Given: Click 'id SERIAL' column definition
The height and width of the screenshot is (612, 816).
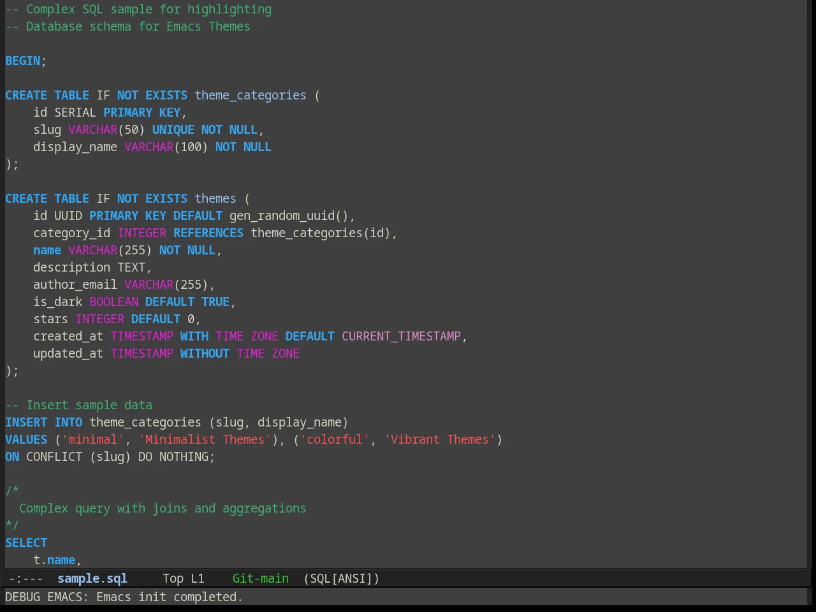Looking at the screenshot, I should [64, 112].
